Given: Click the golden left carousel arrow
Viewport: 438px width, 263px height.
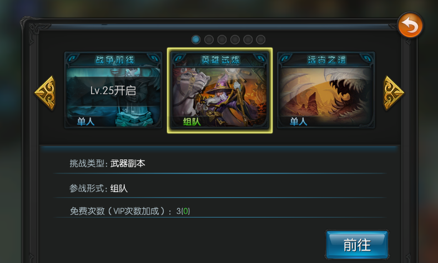Looking at the screenshot, I should [46, 93].
